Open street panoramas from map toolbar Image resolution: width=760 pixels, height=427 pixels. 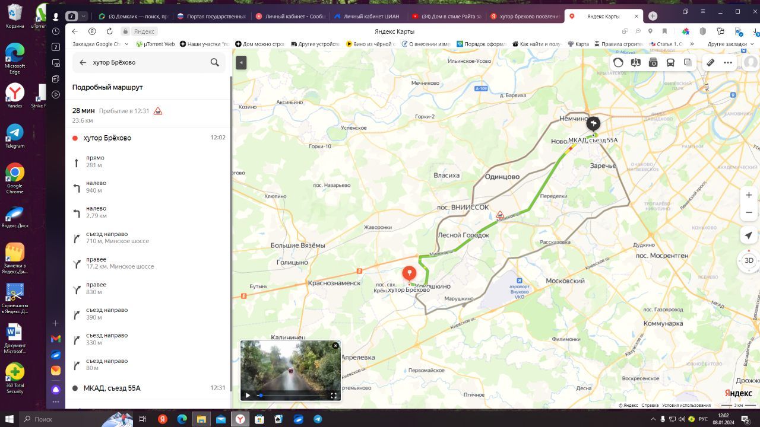click(x=635, y=62)
